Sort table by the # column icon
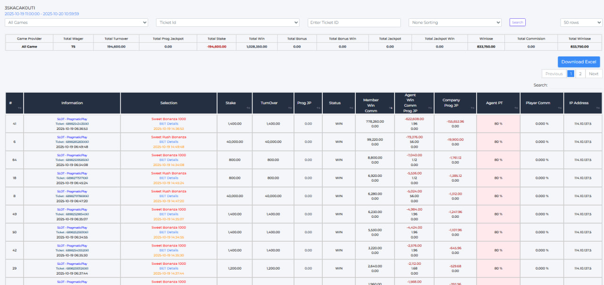This screenshot has height=285, width=604. (19, 108)
